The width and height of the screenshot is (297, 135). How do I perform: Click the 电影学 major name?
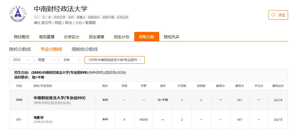[x=39, y=117]
